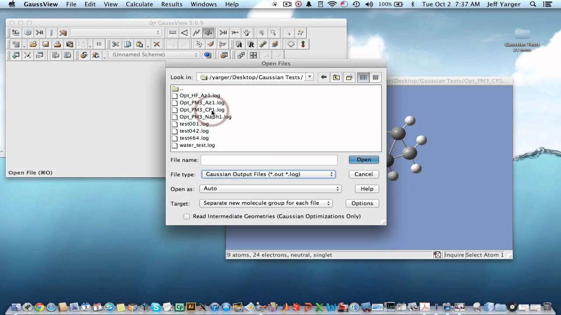Image resolution: width=561 pixels, height=315 pixels.
Task: Switch file list to List View
Action: (363, 77)
